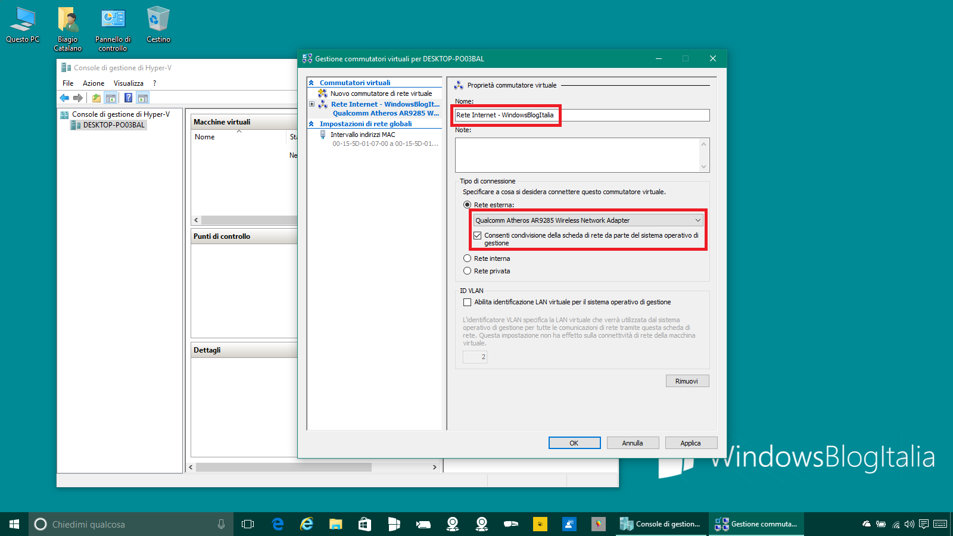
Task: Open the Questo PC desktop icon
Action: (x=23, y=25)
